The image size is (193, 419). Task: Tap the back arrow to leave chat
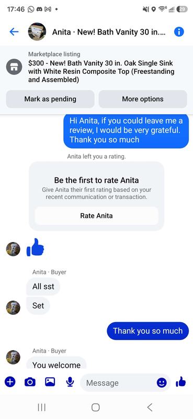pyautogui.click(x=14, y=32)
